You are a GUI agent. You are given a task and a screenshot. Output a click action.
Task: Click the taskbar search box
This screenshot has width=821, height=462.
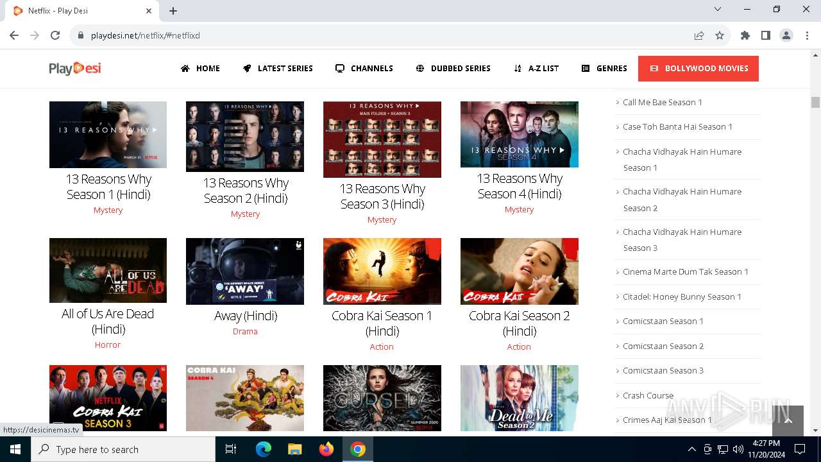tap(123, 449)
